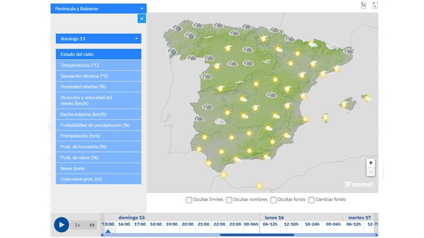Viewport: 424px width, 238px height.
Task: Change the 1x playback speed
Action: pos(77,225)
